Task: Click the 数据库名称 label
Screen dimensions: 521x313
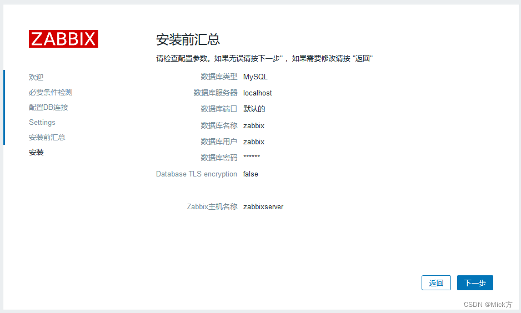Action: pos(219,125)
